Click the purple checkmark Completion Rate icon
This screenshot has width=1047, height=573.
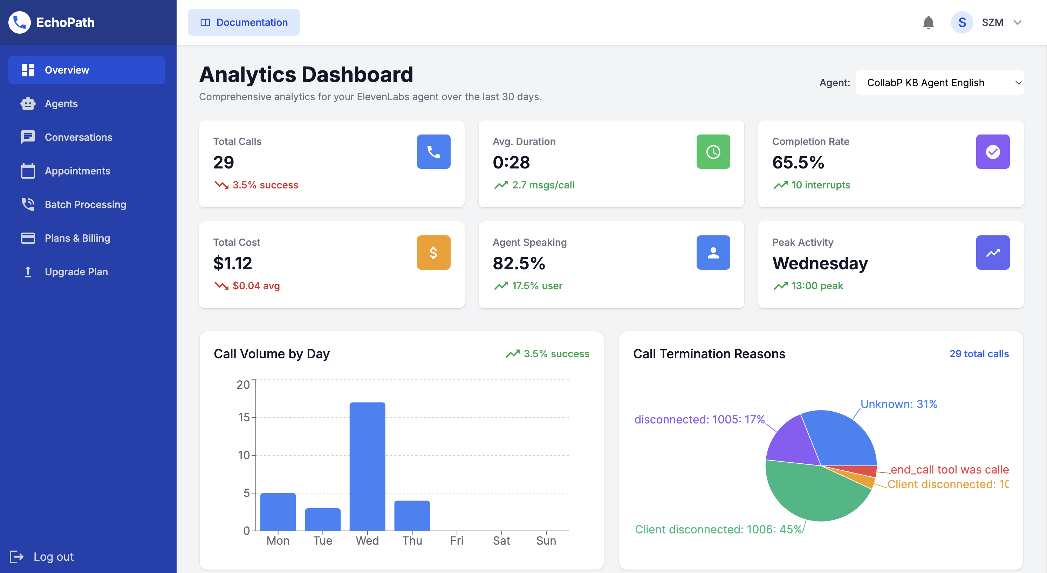point(992,152)
